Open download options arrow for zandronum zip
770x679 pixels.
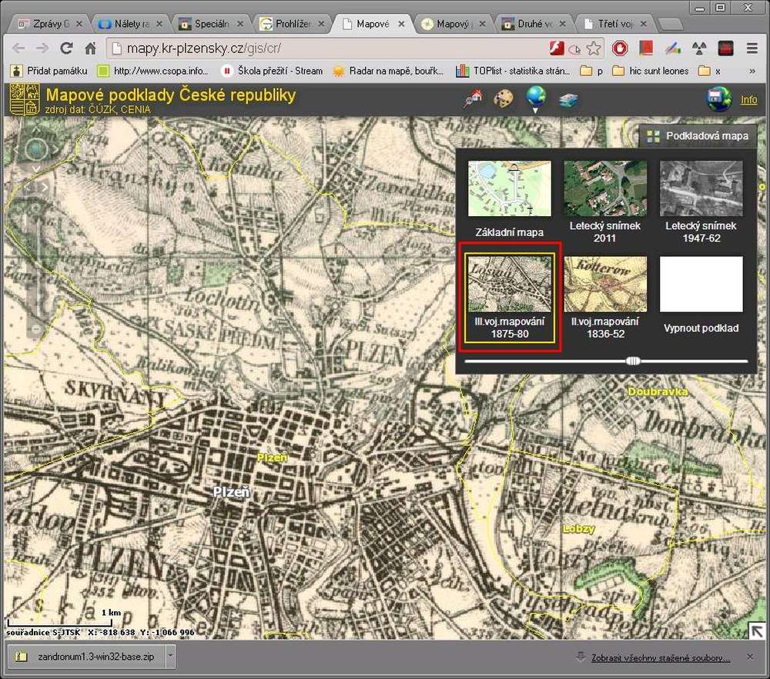(x=170, y=657)
